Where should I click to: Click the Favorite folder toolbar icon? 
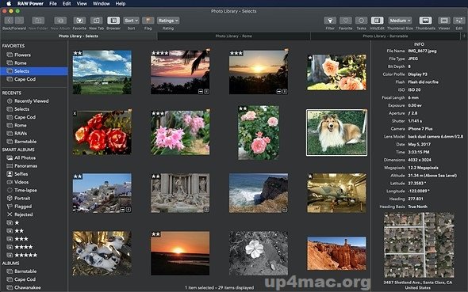pos(79,21)
